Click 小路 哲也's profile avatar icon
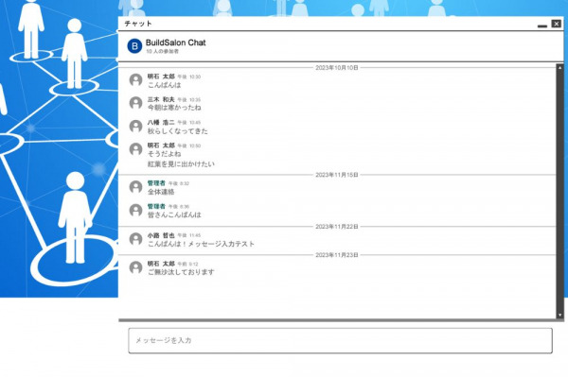Screen dimensions: 568x377 [x=135, y=239]
